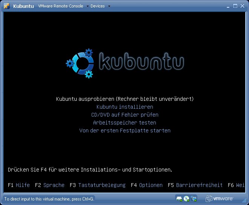Choose Arbeitsspeicher testen entry

click(x=124, y=123)
